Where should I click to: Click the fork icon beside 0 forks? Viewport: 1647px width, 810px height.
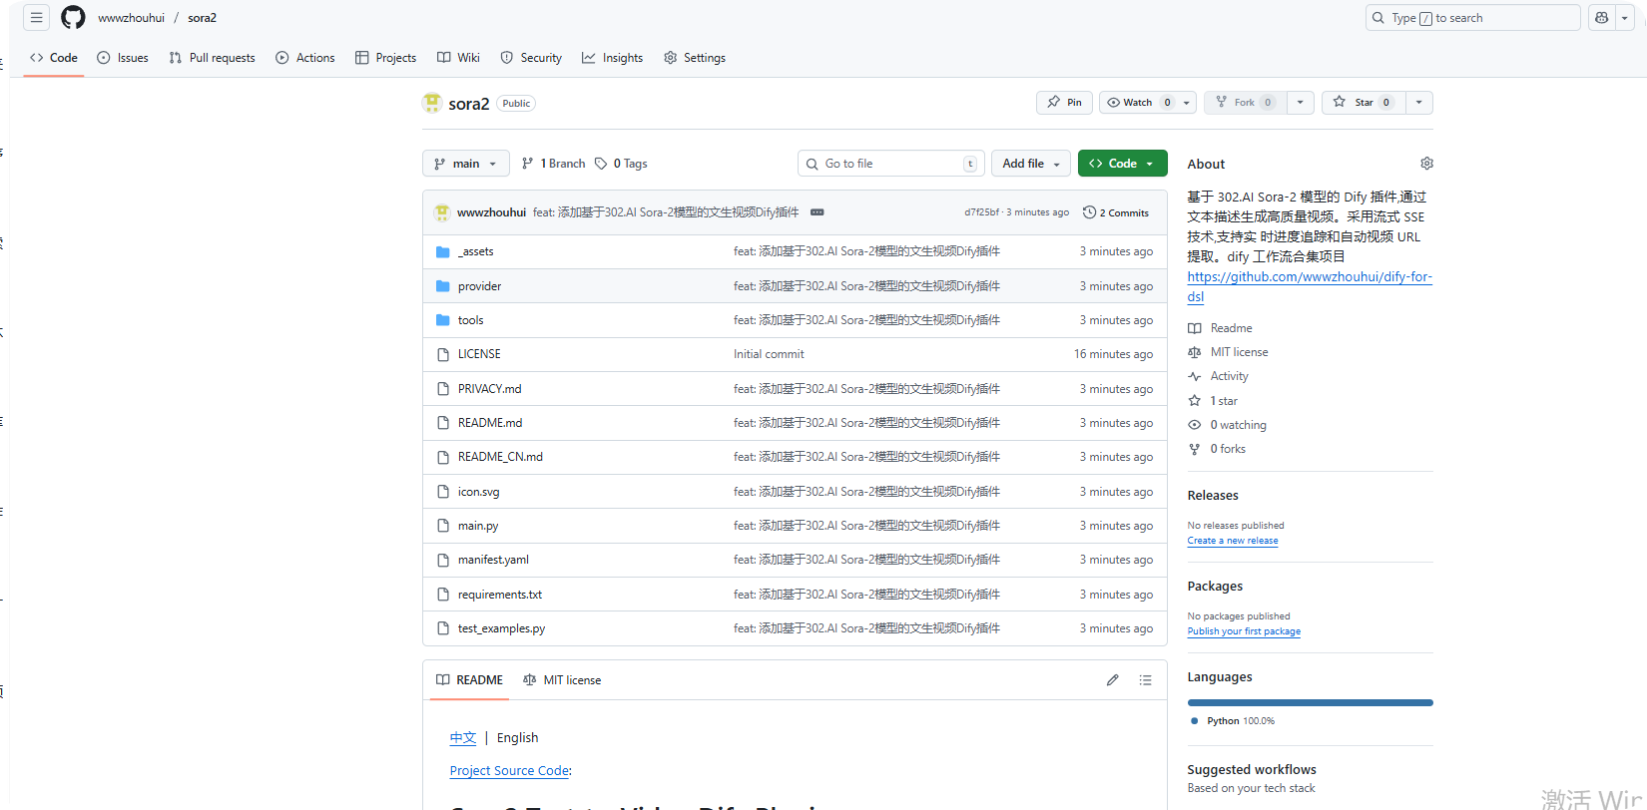pos(1195,449)
